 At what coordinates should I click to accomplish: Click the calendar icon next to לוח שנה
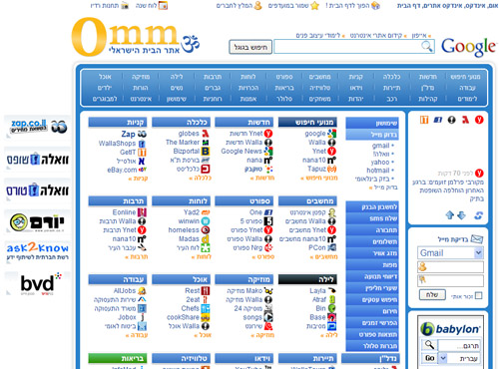(x=163, y=5)
